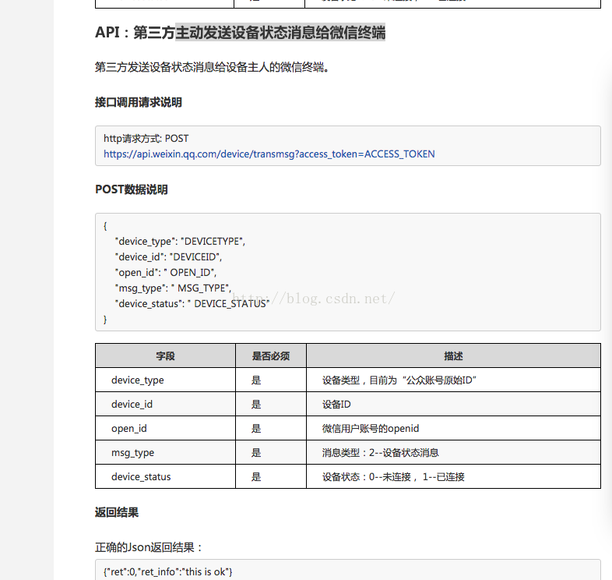Click the paragraph '第三方发送设备状态消息给设备主人的微信终端。'
This screenshot has width=612, height=580.
click(213, 67)
